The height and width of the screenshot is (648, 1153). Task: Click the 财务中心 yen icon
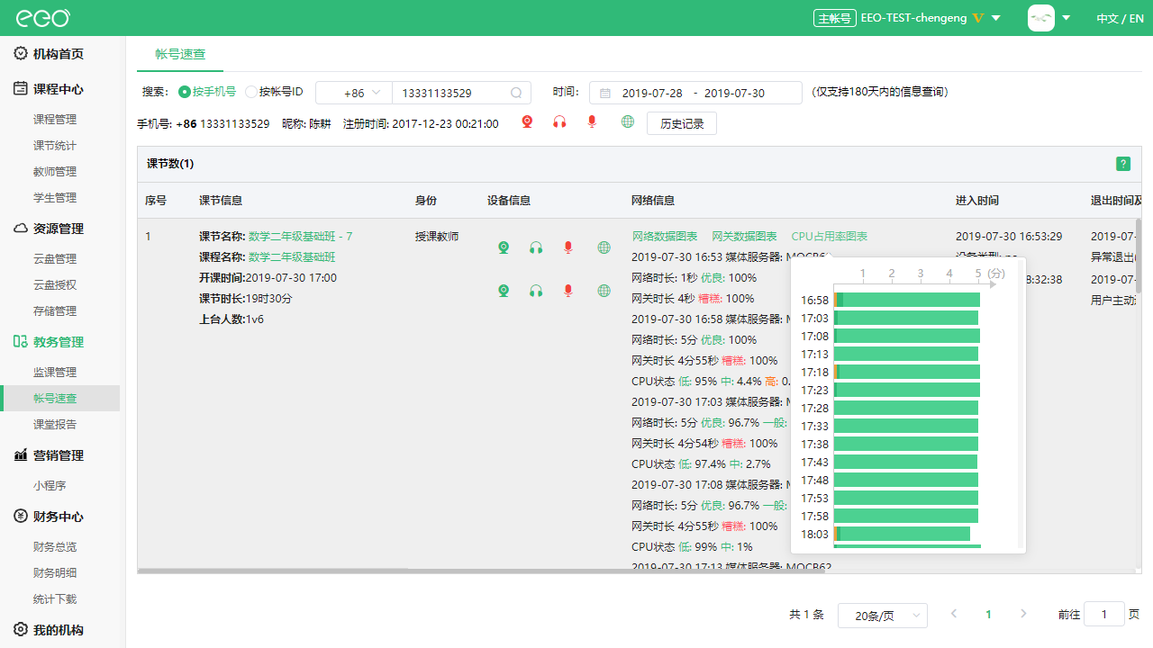click(x=21, y=517)
